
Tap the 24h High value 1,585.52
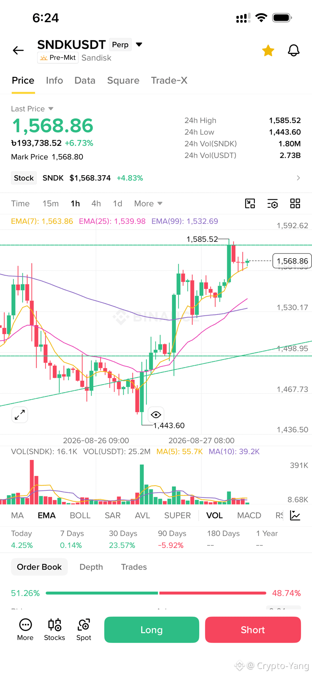tap(284, 121)
